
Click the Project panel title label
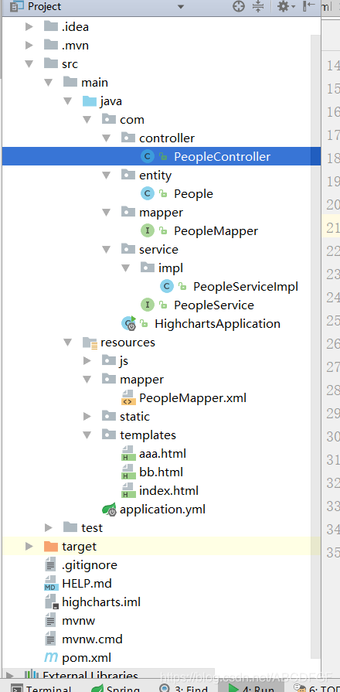(45, 7)
